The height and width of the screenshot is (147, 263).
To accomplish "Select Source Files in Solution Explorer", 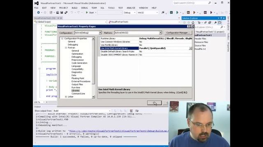I will [200, 45].
